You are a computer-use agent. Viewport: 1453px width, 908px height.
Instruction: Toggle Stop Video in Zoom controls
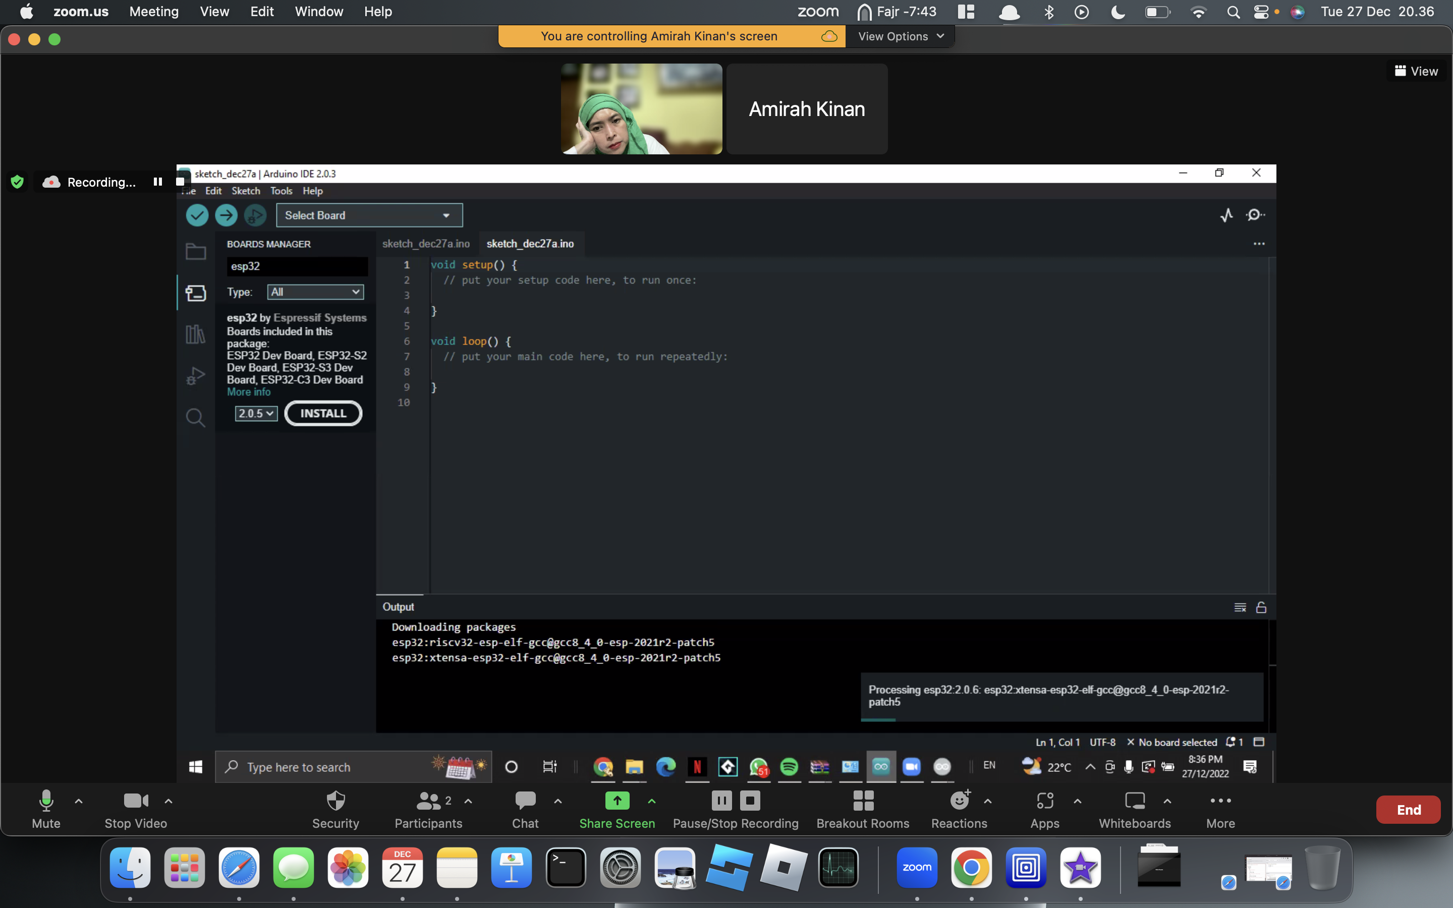[x=134, y=809]
